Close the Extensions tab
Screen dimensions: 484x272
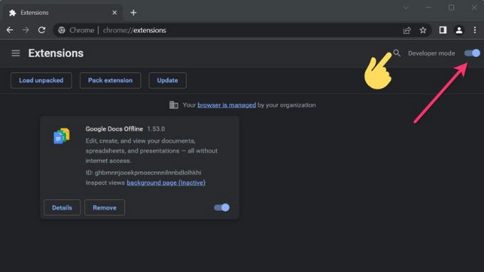pos(115,13)
